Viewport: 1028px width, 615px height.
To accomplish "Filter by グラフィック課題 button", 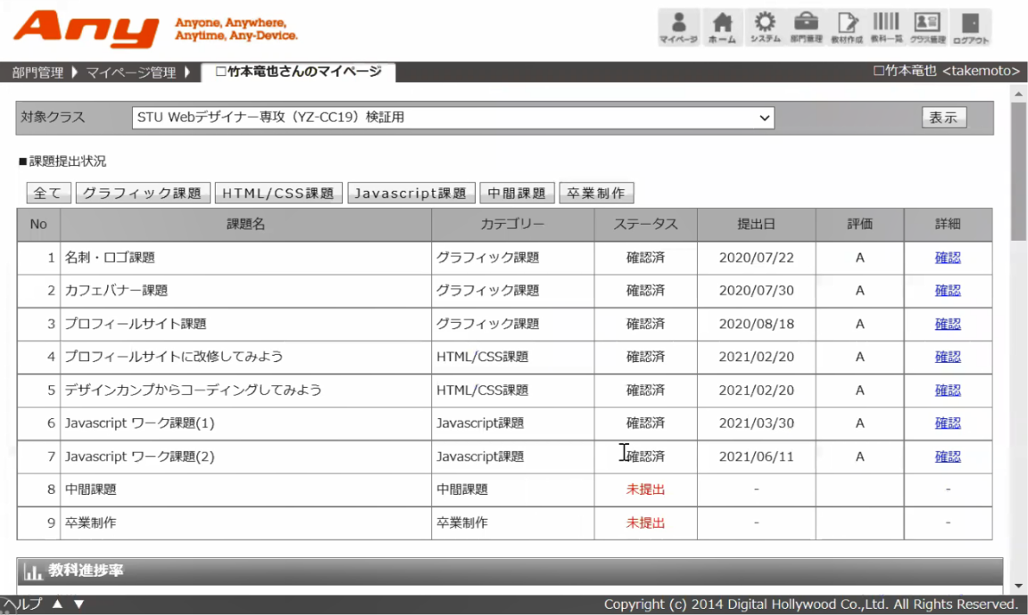I will coord(144,193).
